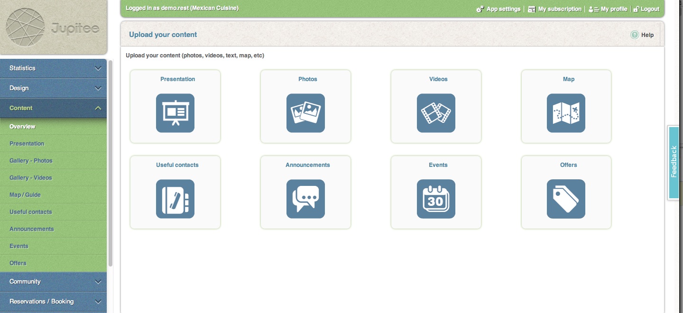Collapse the Content sidebar section
The image size is (683, 313).
tap(53, 108)
